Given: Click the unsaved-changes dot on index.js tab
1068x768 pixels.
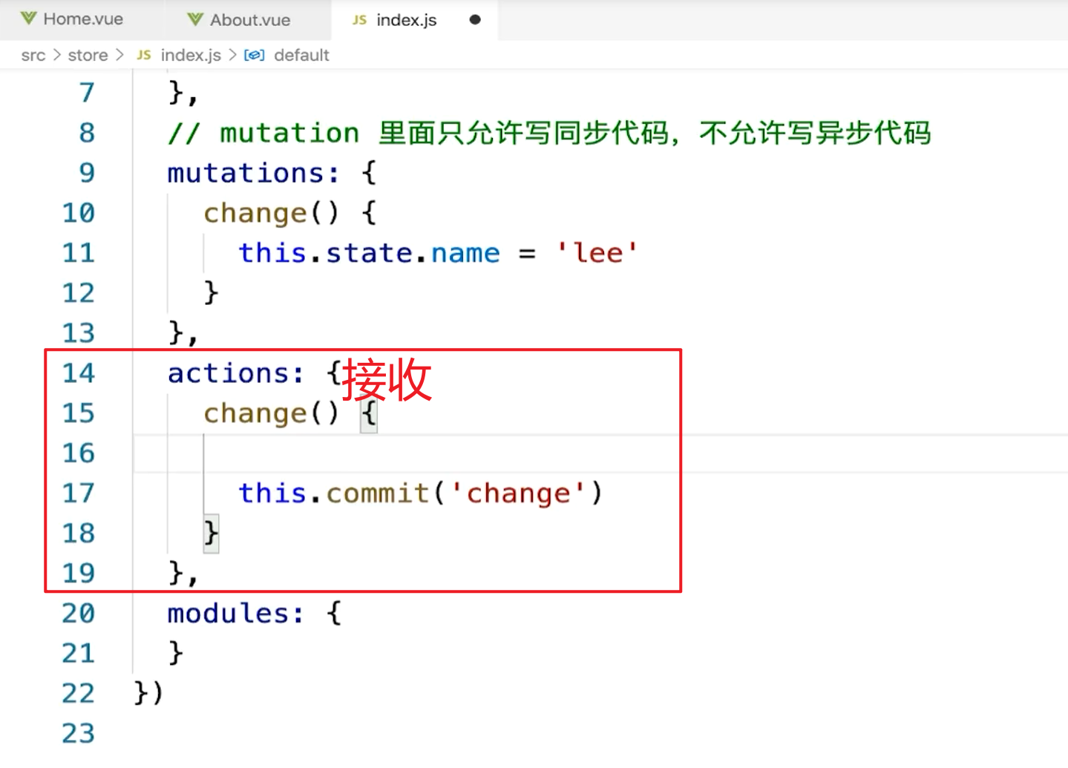Looking at the screenshot, I should click(475, 19).
